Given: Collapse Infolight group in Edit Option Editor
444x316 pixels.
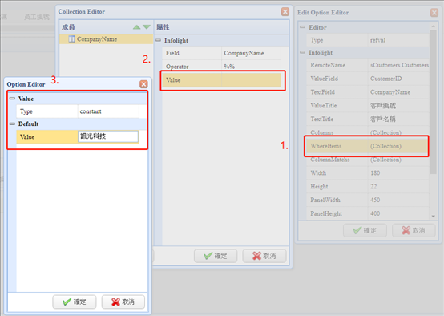Looking at the screenshot, I should click(x=302, y=52).
